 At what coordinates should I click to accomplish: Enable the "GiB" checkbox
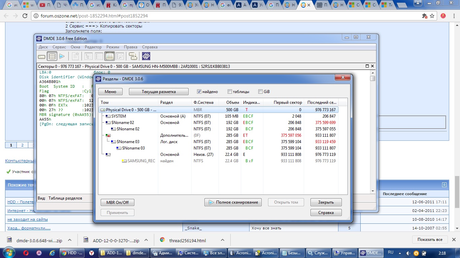[x=260, y=92]
